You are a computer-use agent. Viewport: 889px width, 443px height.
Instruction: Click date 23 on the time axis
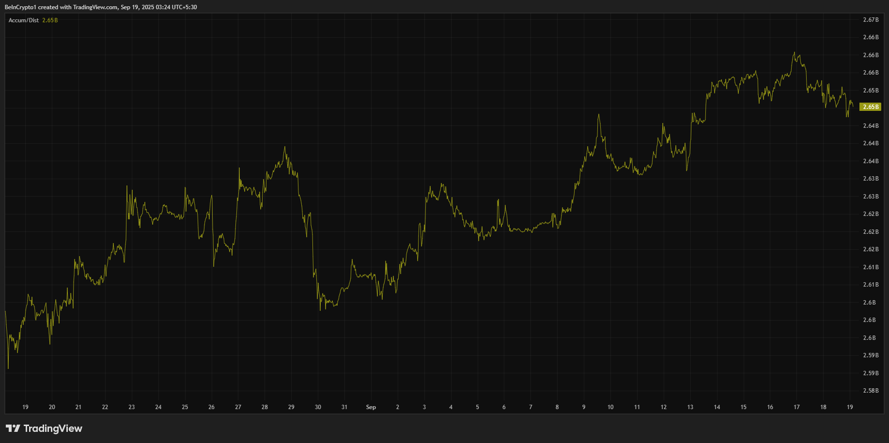tap(132, 407)
